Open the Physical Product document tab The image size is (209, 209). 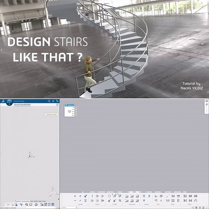pos(22,104)
